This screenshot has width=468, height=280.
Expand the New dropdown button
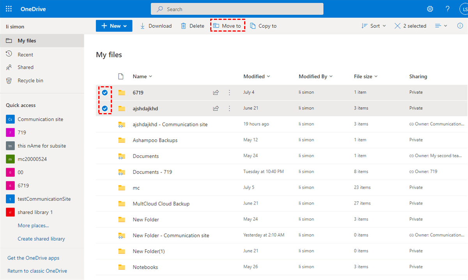(114, 26)
